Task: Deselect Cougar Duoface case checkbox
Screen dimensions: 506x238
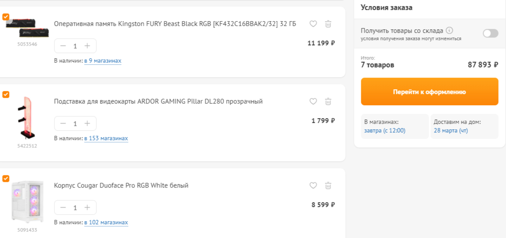Action: tap(6, 178)
